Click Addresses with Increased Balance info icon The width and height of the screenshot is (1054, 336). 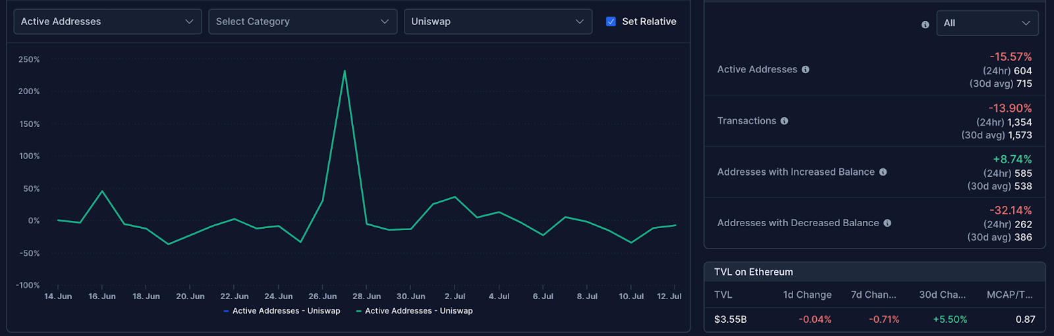click(883, 172)
